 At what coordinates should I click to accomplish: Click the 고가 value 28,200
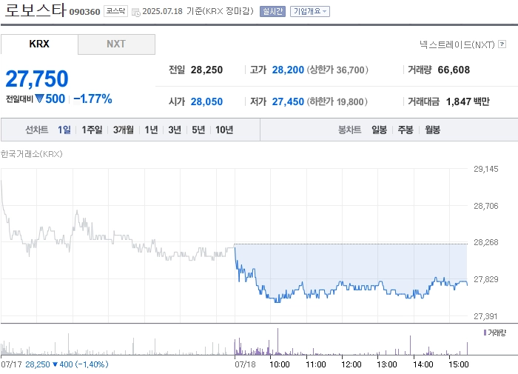click(288, 70)
